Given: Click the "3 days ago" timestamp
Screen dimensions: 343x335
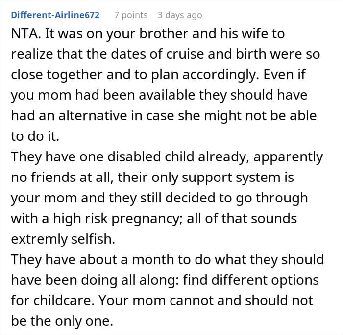Looking at the screenshot, I should pyautogui.click(x=179, y=15).
